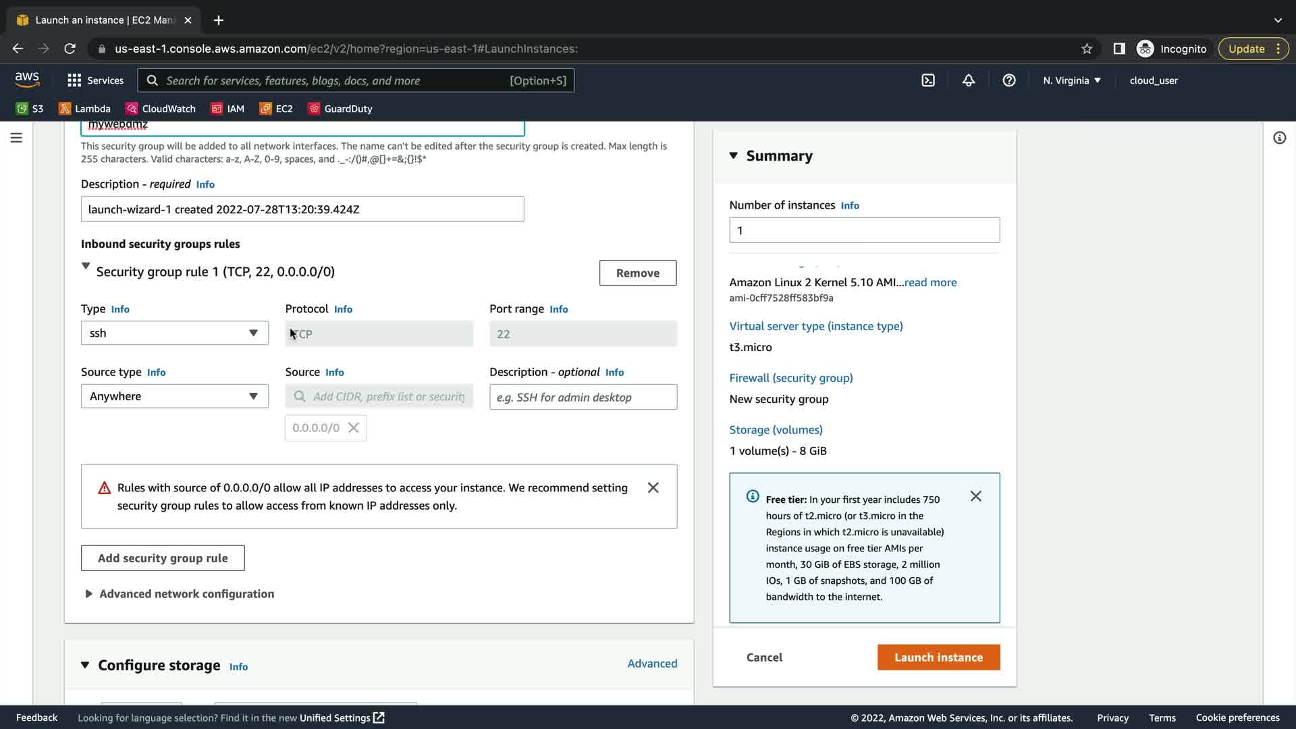
Task: Open the side navigation hamburger menu
Action: coord(16,138)
